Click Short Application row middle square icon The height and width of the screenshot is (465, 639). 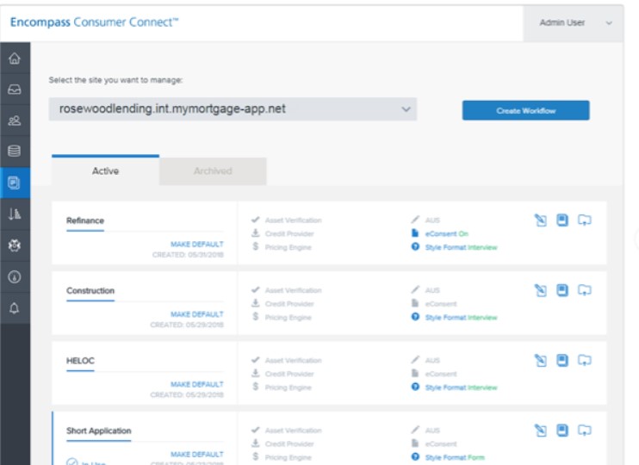click(x=562, y=431)
